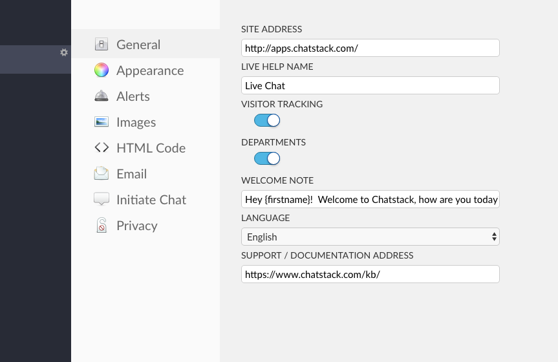Click the Initiate Chat speech bubble icon
Screen dimensions: 558x362
[x=102, y=199]
